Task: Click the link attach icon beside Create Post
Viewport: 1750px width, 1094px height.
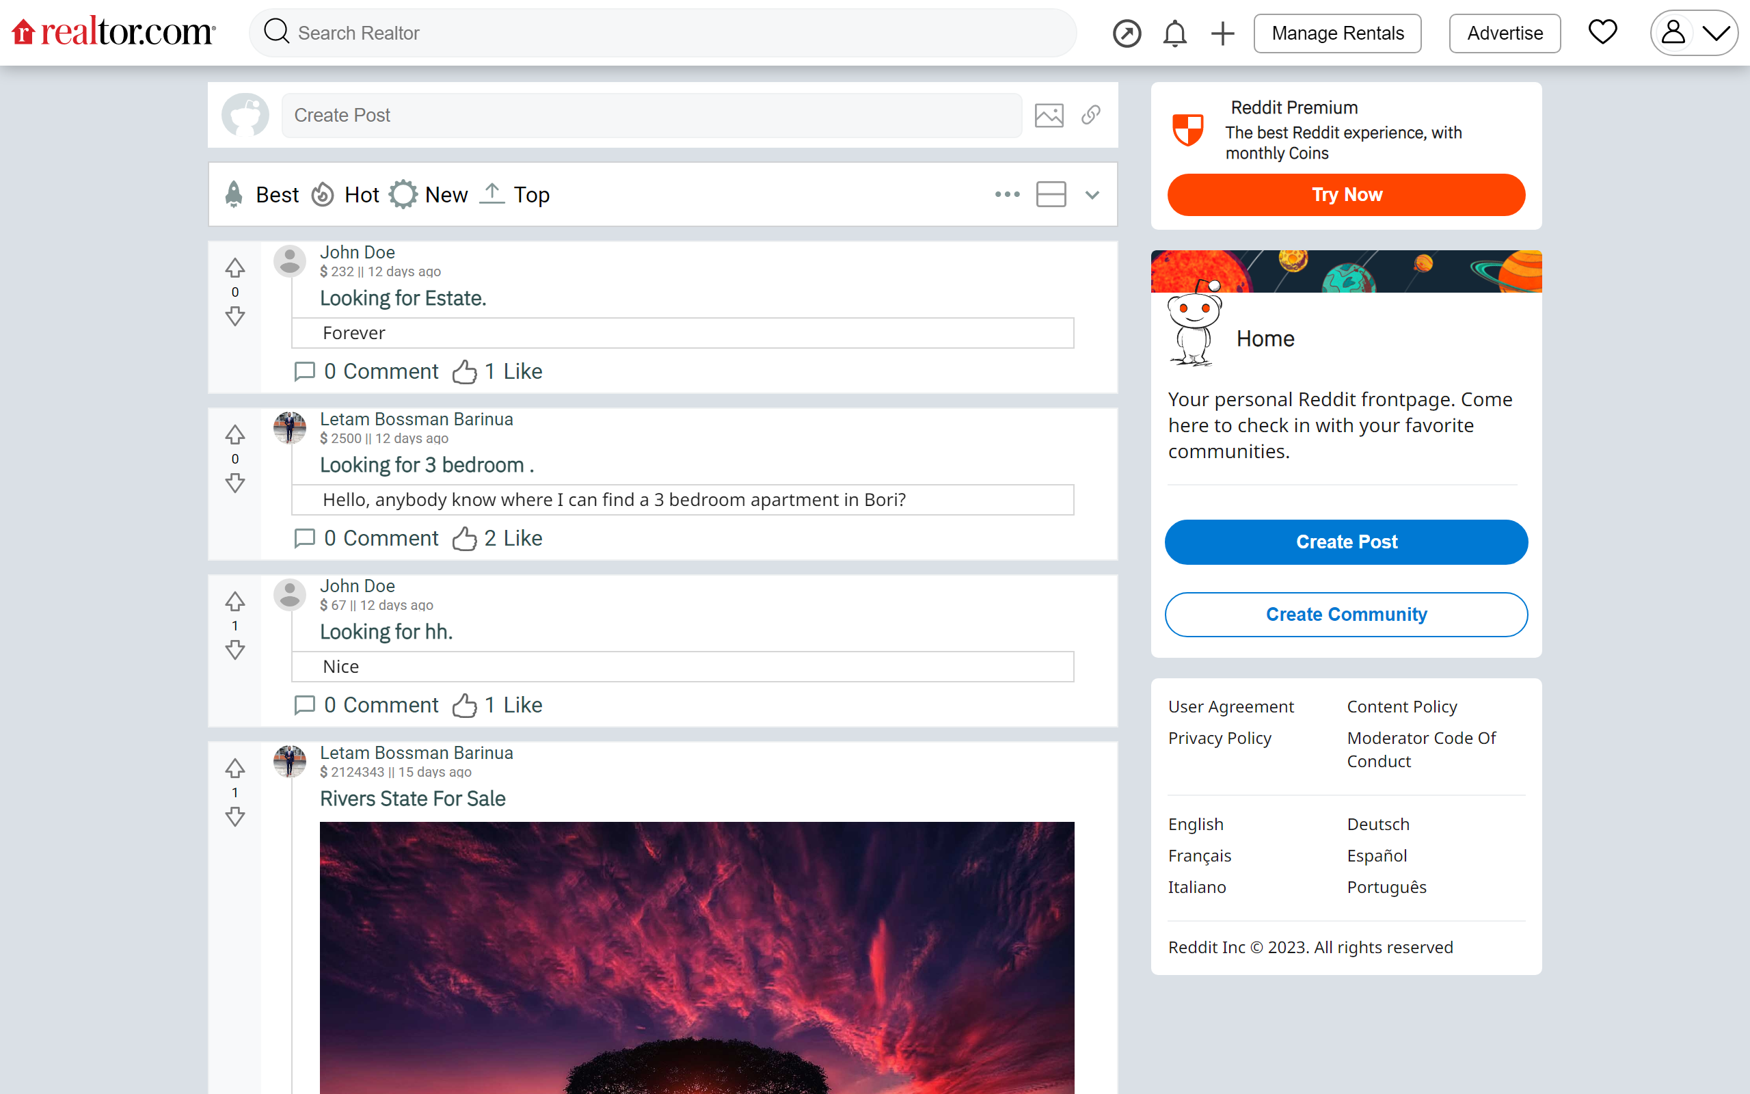Action: coord(1090,115)
